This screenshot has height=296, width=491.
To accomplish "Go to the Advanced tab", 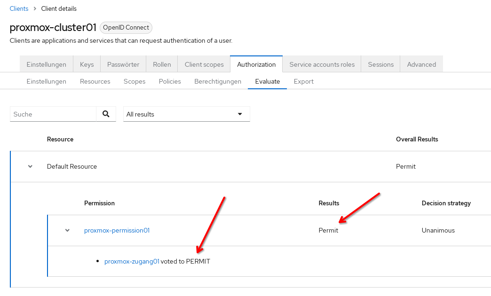I will (421, 64).
